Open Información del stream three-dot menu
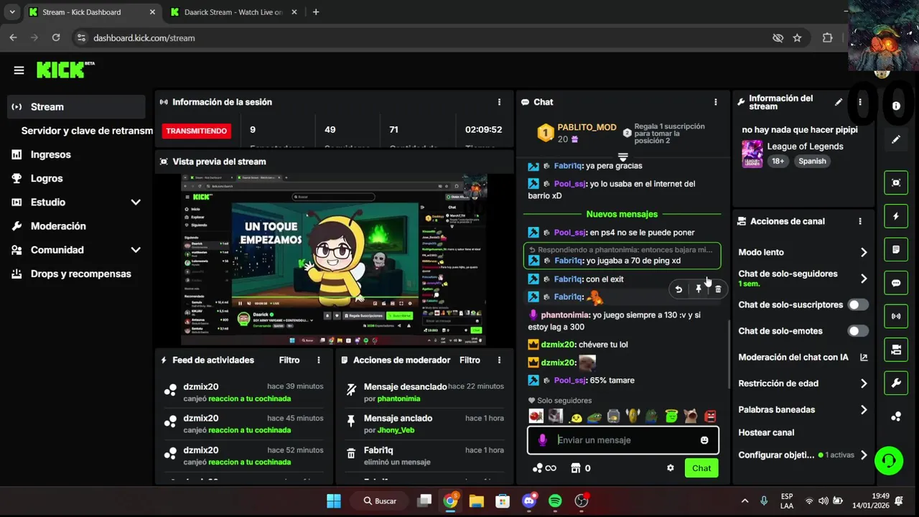 click(859, 102)
